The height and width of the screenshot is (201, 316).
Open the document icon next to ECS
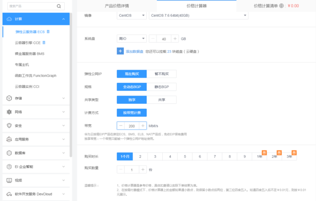click(x=48, y=32)
